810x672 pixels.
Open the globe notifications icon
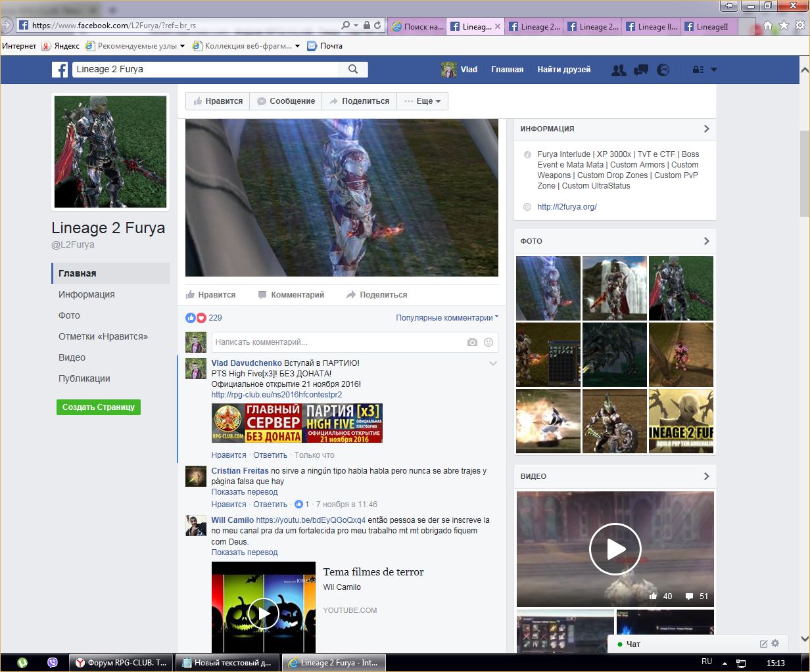click(x=663, y=70)
